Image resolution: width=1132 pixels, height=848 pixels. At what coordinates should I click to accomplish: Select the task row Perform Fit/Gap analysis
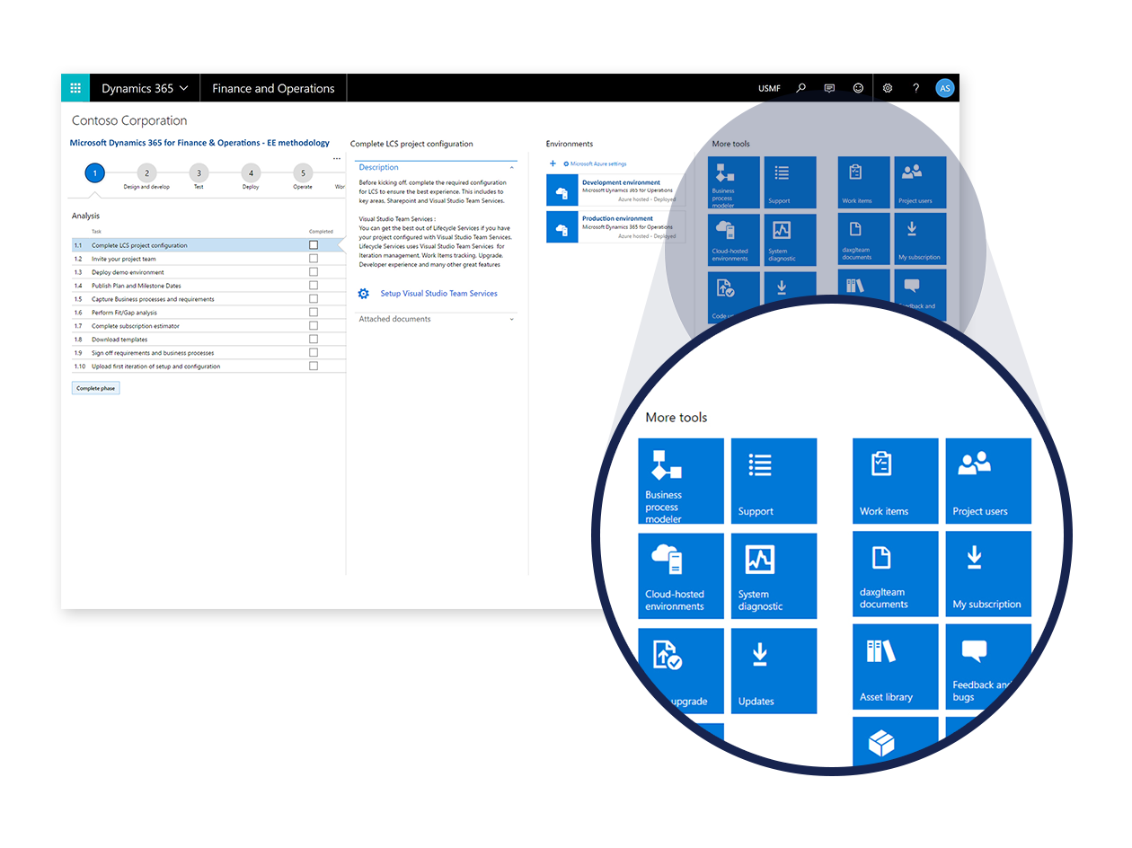coord(208,313)
